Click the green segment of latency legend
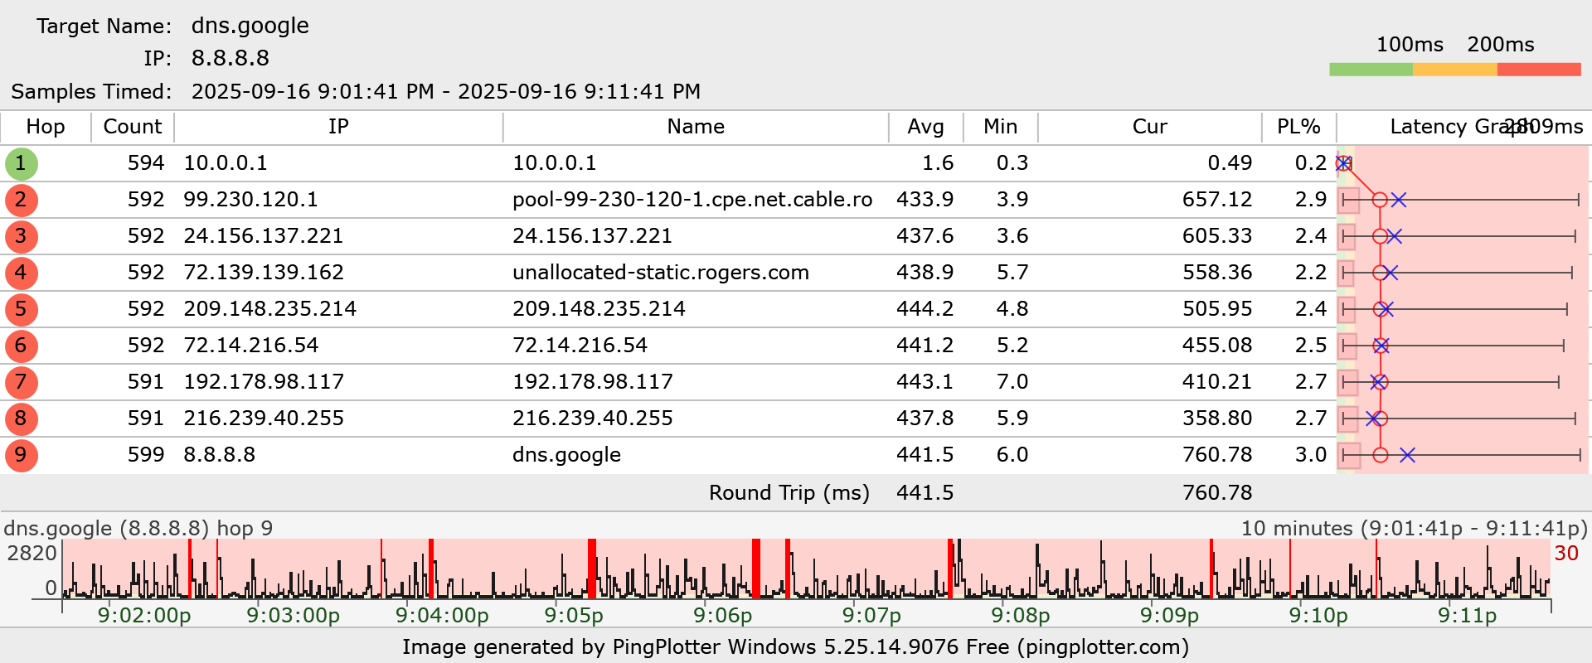Viewport: 1592px width, 663px height. point(1371,70)
